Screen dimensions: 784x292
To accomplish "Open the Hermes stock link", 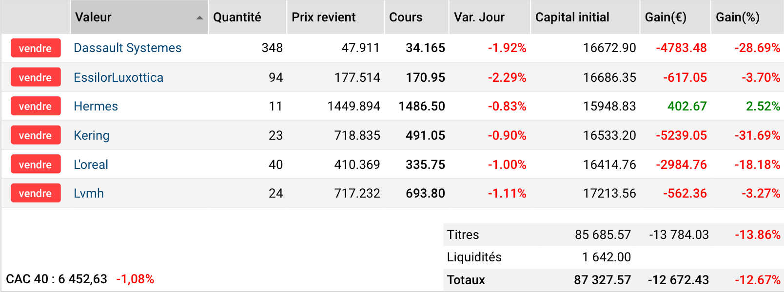I will click(x=96, y=106).
